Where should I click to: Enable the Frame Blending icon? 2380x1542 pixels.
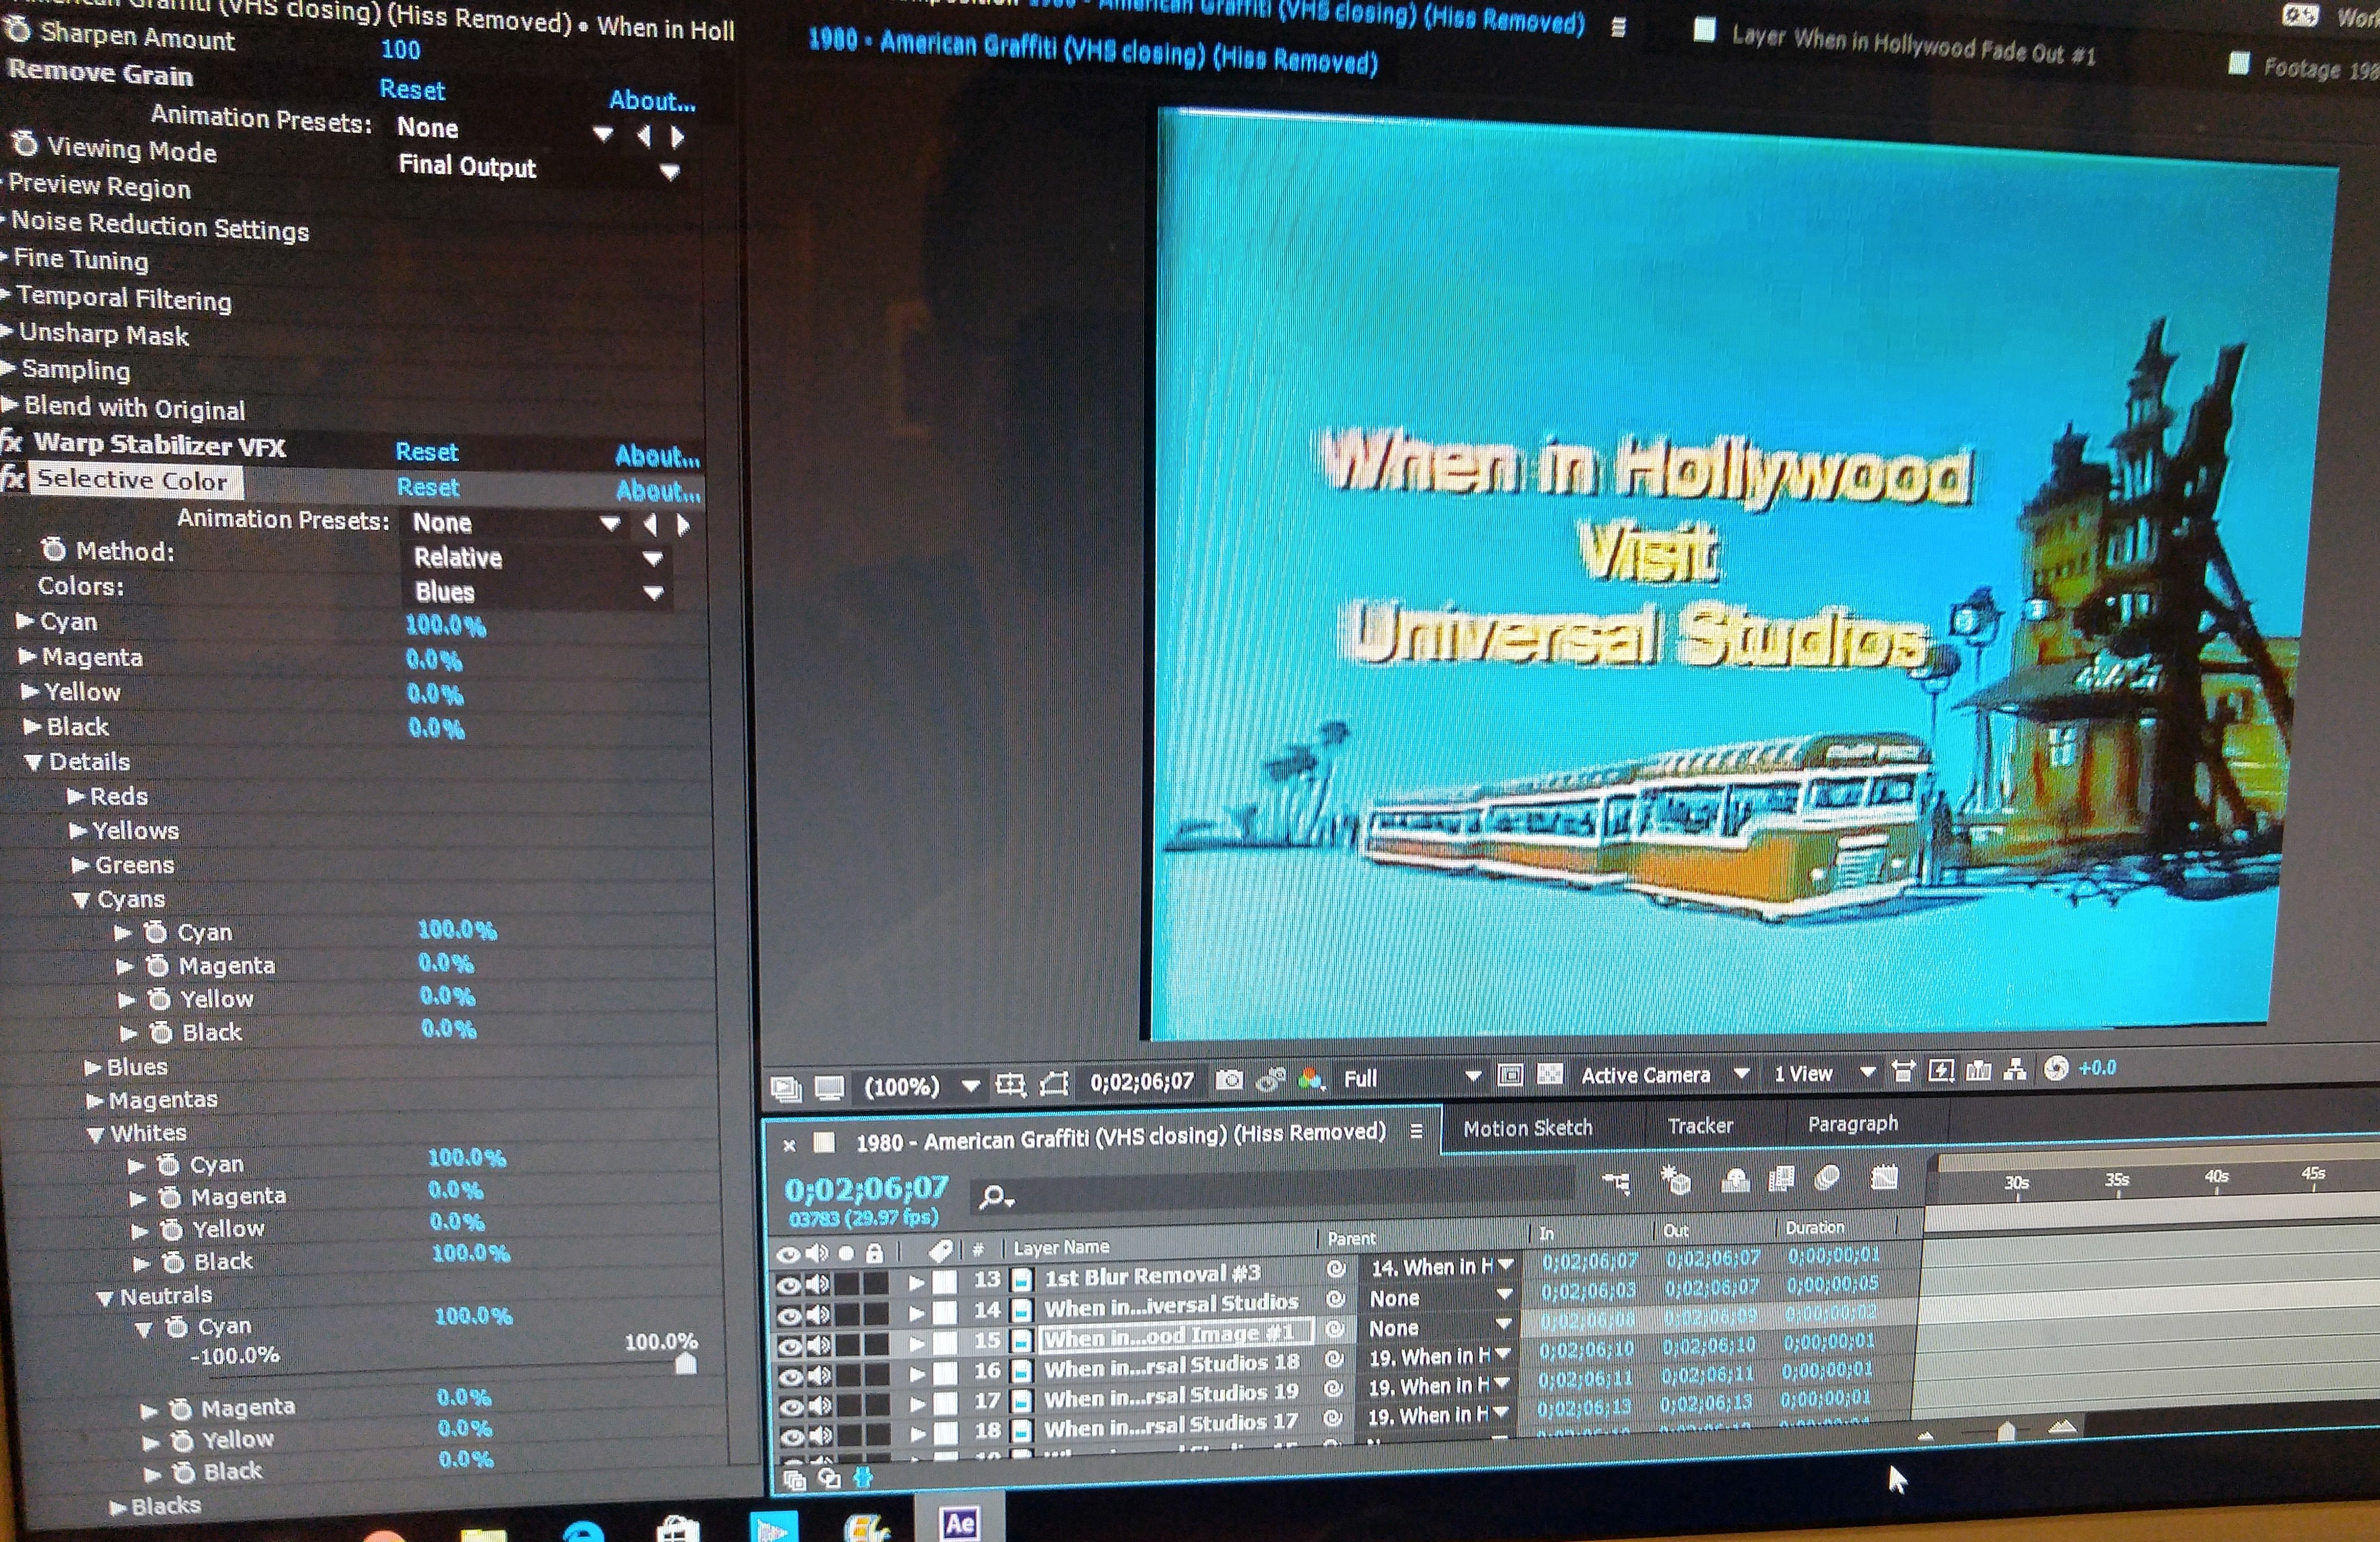pos(1781,1178)
